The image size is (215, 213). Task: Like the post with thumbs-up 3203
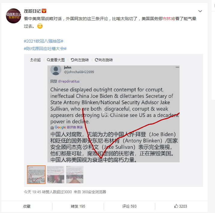[180, 206]
